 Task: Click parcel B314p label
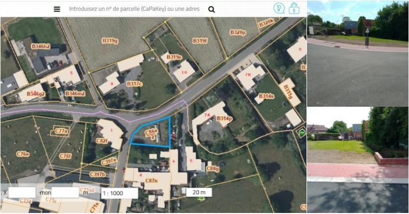point(224,118)
